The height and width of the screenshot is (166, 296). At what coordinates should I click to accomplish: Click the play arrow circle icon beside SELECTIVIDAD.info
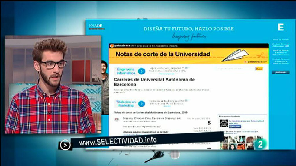pos(65,145)
